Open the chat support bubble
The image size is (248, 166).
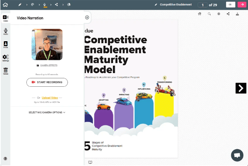[x=236, y=155]
